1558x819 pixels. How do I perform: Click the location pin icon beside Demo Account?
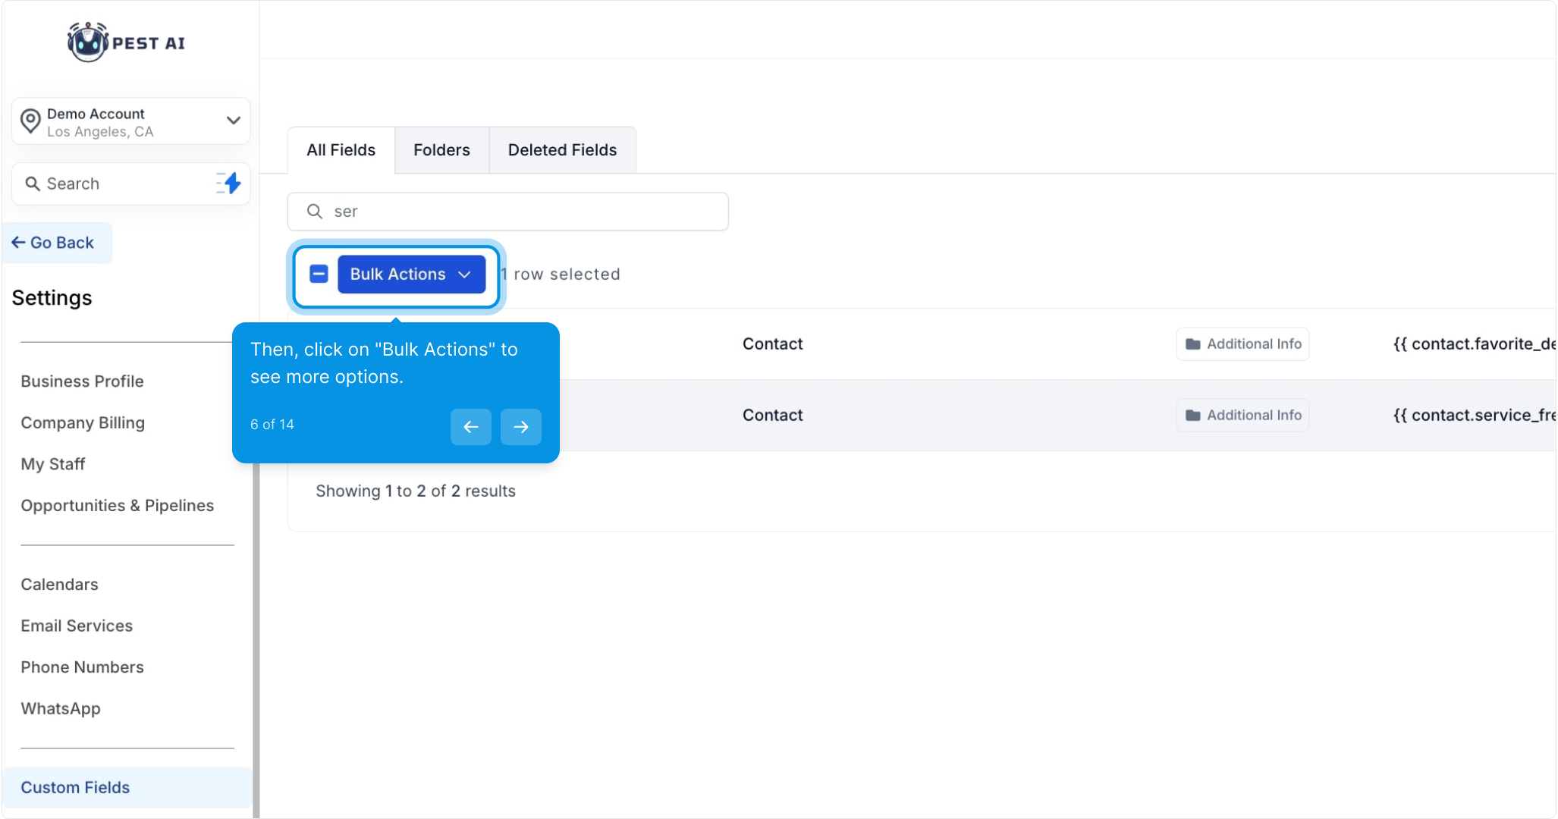tap(30, 121)
